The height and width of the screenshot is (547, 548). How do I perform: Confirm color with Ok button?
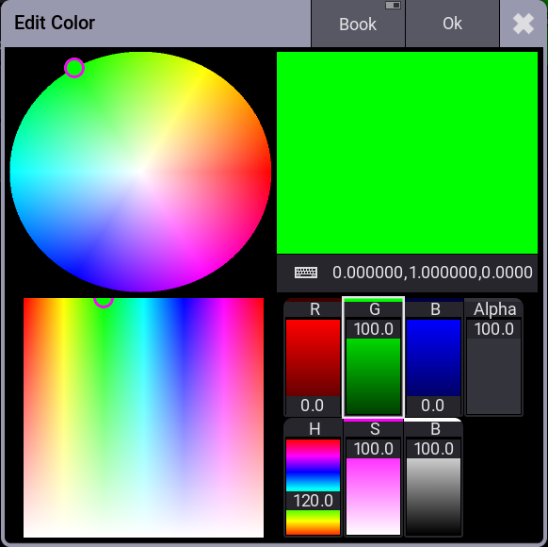tap(452, 24)
